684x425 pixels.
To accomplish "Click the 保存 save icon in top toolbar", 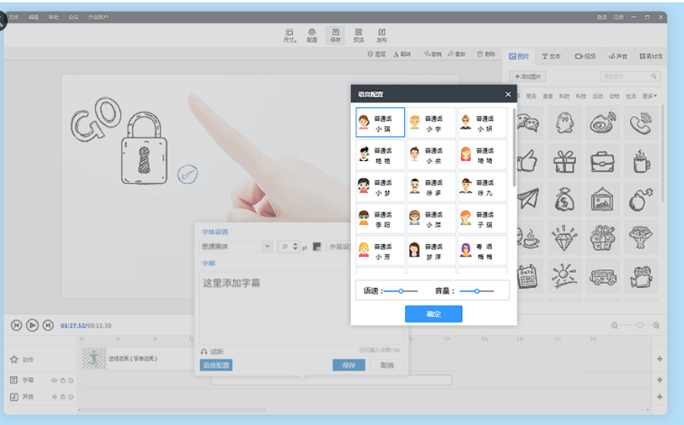I will (x=335, y=35).
